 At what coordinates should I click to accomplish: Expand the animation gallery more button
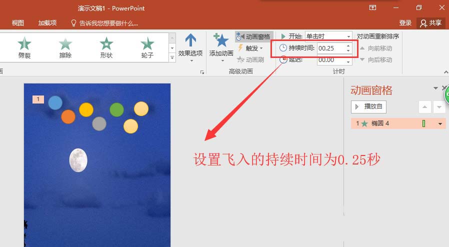(172, 58)
